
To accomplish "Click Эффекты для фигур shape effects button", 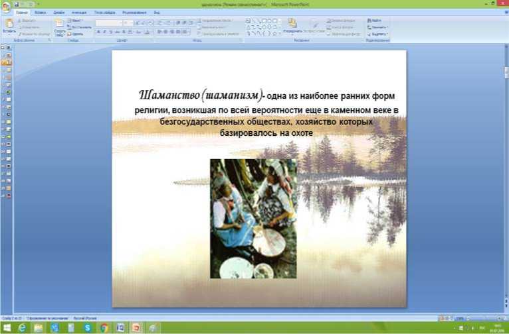I will coord(344,34).
